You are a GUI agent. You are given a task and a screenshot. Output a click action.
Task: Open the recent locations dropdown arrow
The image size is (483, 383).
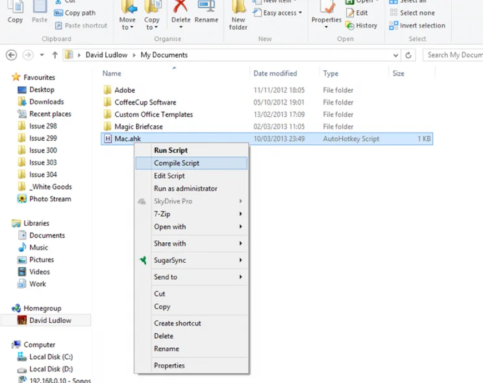click(x=42, y=55)
